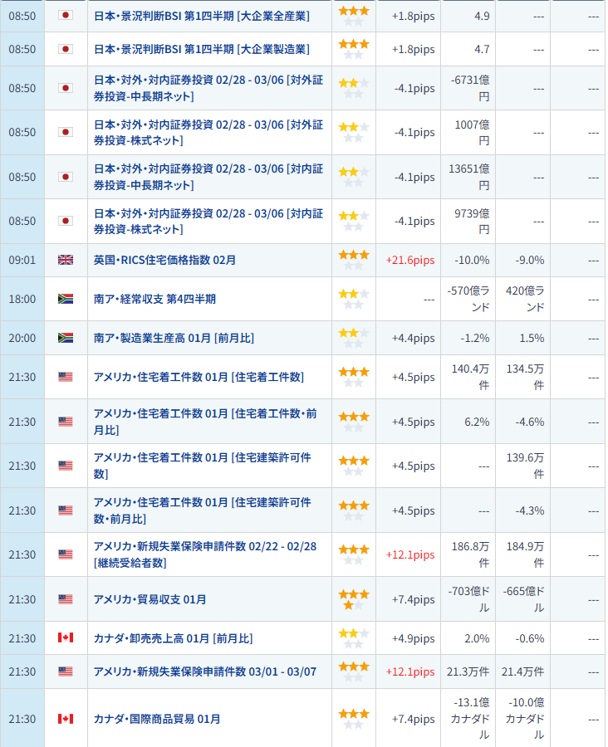
Task: Open the 英国・RICS住宅価格指数 02月 link
Action: click(x=164, y=260)
